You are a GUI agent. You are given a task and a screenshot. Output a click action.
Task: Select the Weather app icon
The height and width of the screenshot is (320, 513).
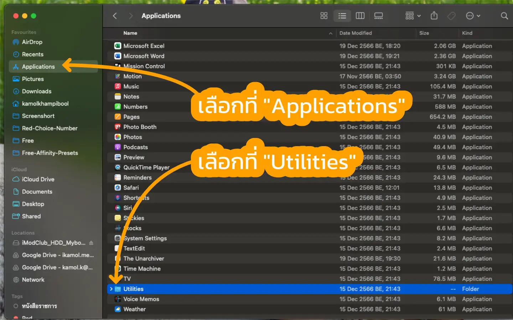pyautogui.click(x=118, y=309)
